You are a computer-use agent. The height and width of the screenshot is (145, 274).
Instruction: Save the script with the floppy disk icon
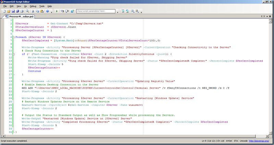[13, 11]
